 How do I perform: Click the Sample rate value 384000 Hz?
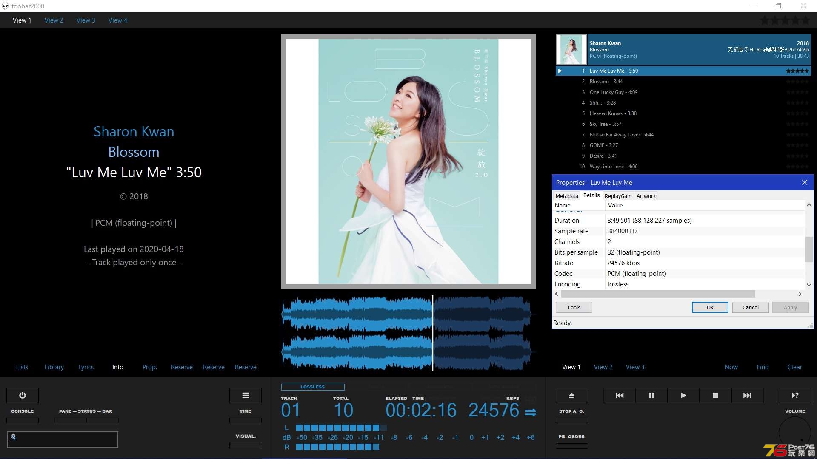(x=622, y=231)
